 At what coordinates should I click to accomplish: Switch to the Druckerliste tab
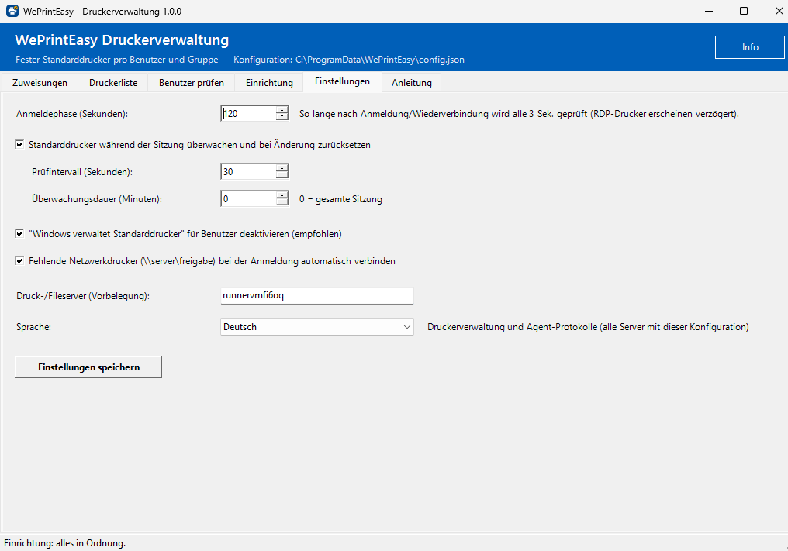pos(113,83)
